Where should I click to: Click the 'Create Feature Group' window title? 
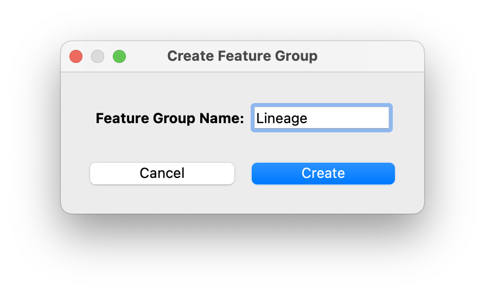click(x=242, y=56)
